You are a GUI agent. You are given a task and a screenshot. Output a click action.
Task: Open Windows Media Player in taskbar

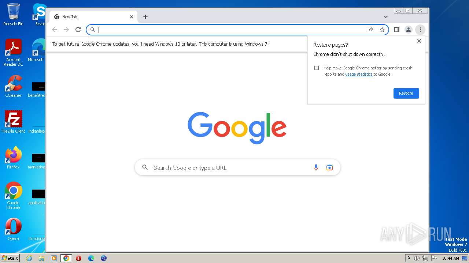pyautogui.click(x=54, y=258)
